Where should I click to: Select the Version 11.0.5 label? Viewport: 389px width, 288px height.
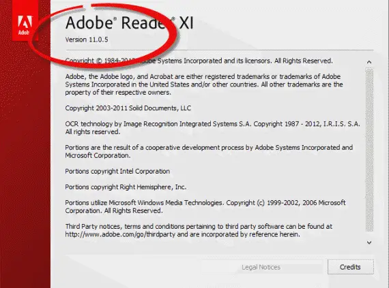pos(87,39)
